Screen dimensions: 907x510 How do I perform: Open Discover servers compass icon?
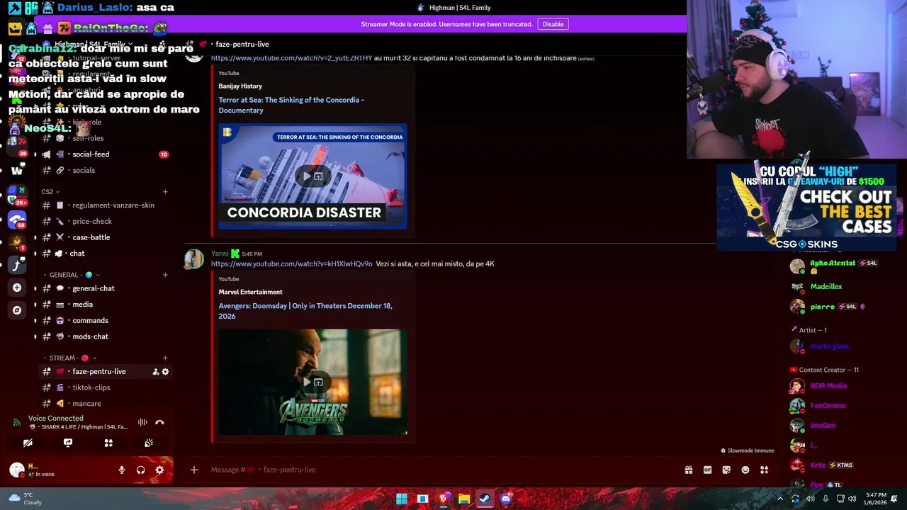(x=17, y=310)
